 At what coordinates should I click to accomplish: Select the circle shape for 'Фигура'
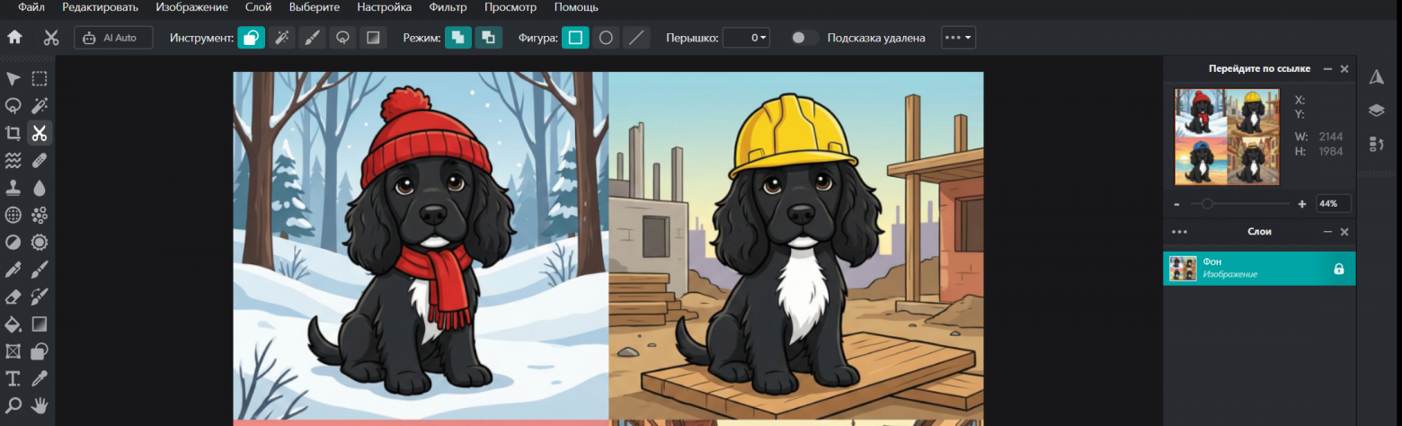[606, 38]
